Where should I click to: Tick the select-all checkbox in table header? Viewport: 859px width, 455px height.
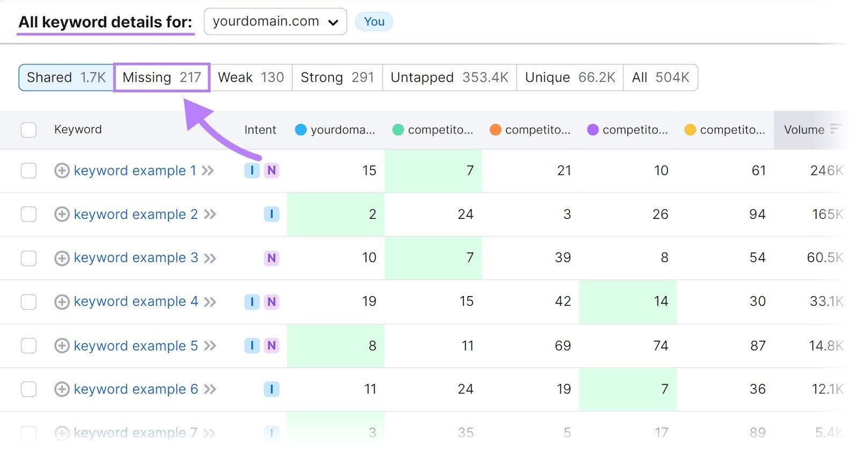(x=28, y=130)
